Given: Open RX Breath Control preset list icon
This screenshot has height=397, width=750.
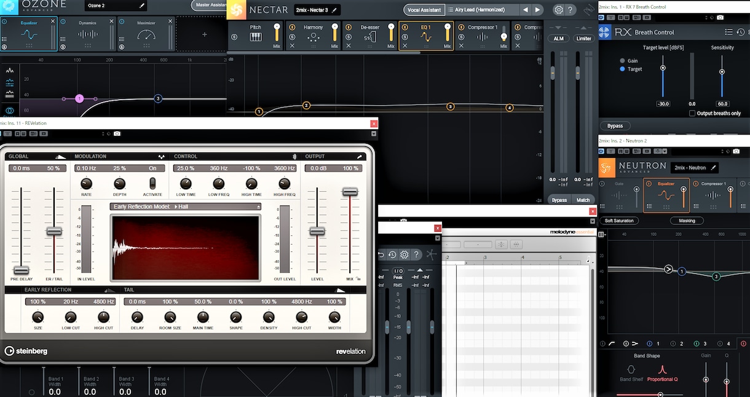Looking at the screenshot, I should 728,32.
